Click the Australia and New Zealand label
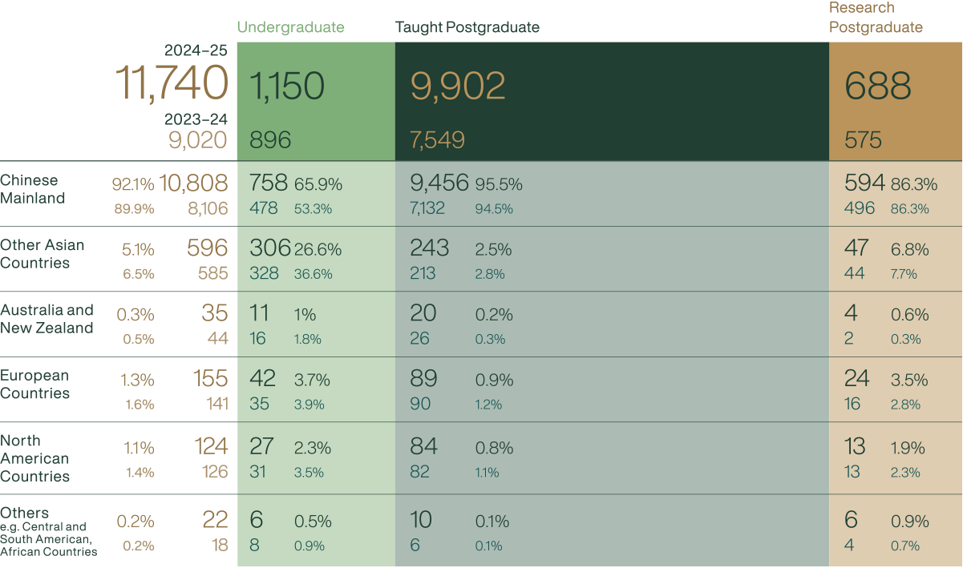 [47, 319]
